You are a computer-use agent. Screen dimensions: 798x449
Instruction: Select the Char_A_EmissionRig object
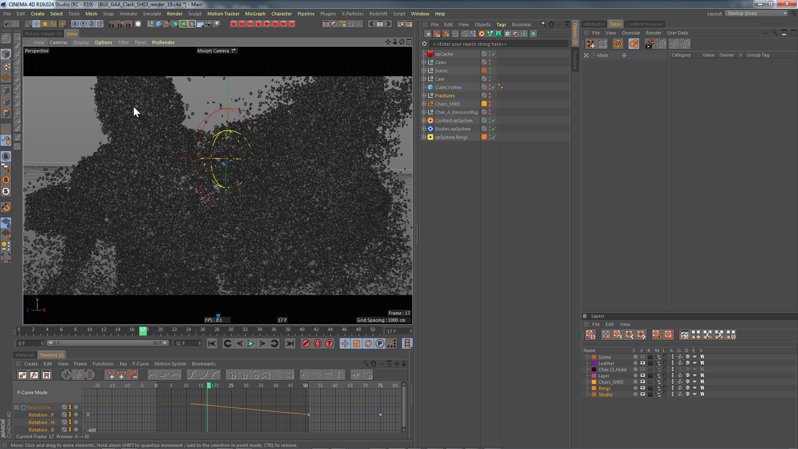(456, 112)
